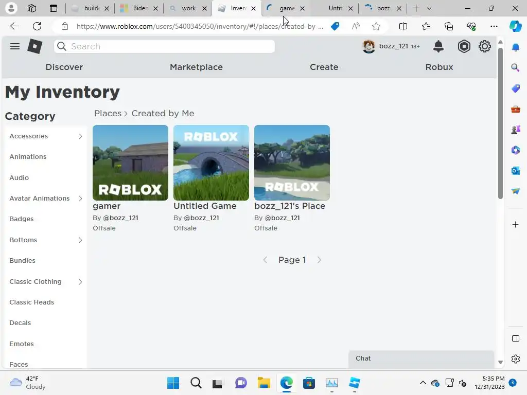Open a new browser tab
This screenshot has height=395, width=527.
pyautogui.click(x=416, y=8)
